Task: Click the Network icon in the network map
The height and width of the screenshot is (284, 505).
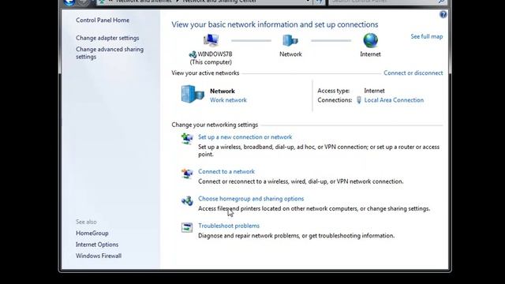Action: pos(290,40)
